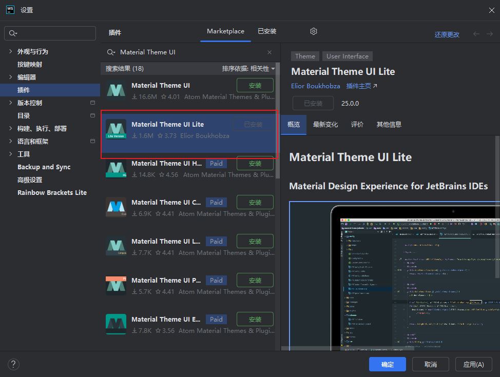Click the 取消 button
The height and width of the screenshot is (377, 500).
click(431, 364)
